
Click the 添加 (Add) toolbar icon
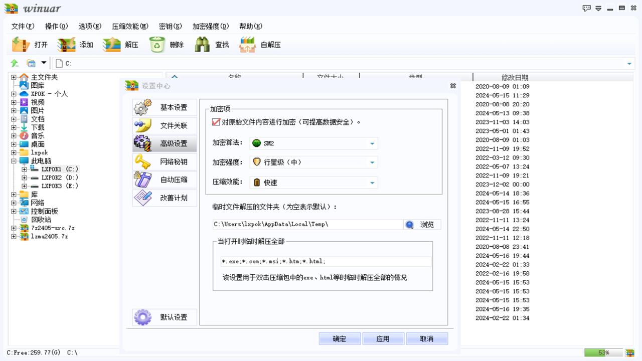[x=76, y=44]
